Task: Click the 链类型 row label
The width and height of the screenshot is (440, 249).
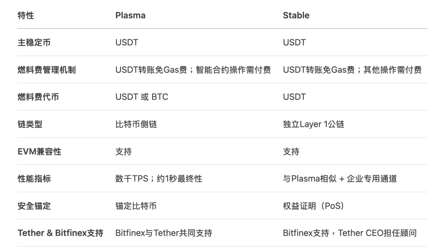Action: tap(30, 124)
